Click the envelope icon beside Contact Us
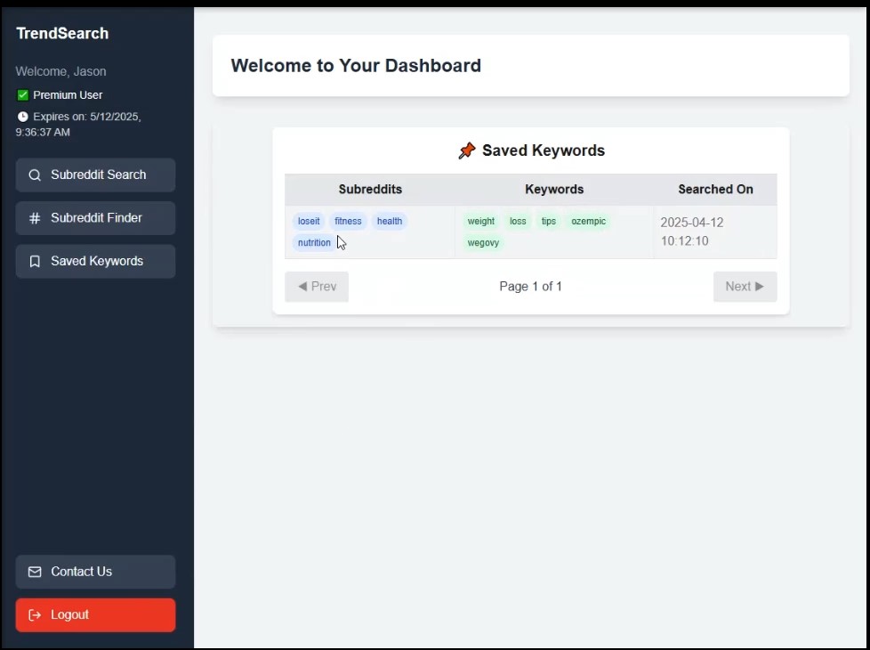This screenshot has width=870, height=650. point(35,572)
